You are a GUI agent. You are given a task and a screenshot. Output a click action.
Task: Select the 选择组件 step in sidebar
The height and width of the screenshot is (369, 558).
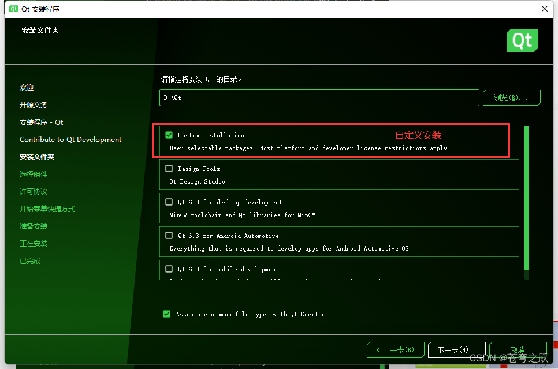33,174
